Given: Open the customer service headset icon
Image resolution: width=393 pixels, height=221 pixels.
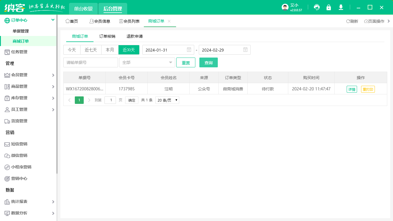Looking at the screenshot, I should pos(316,7).
